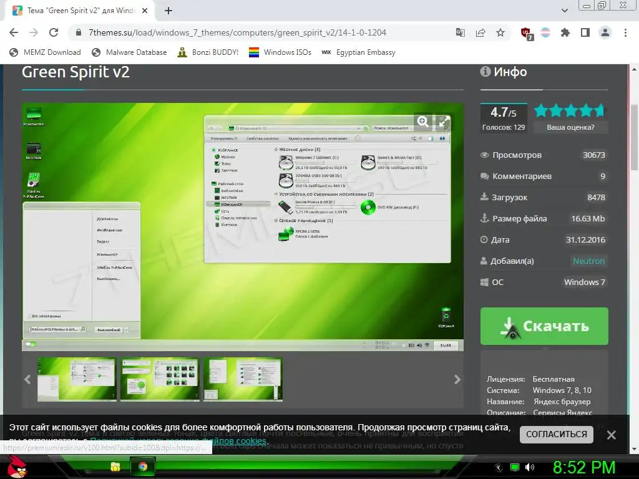
Task: Dismiss the cookie banner with X
Action: click(x=611, y=435)
